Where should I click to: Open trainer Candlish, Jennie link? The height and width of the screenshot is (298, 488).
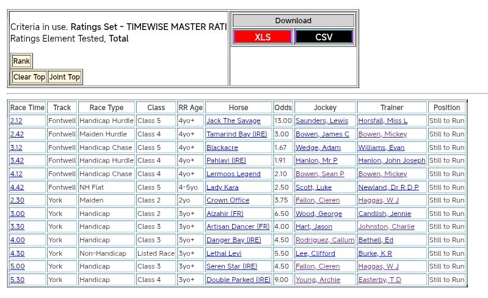[384, 214]
